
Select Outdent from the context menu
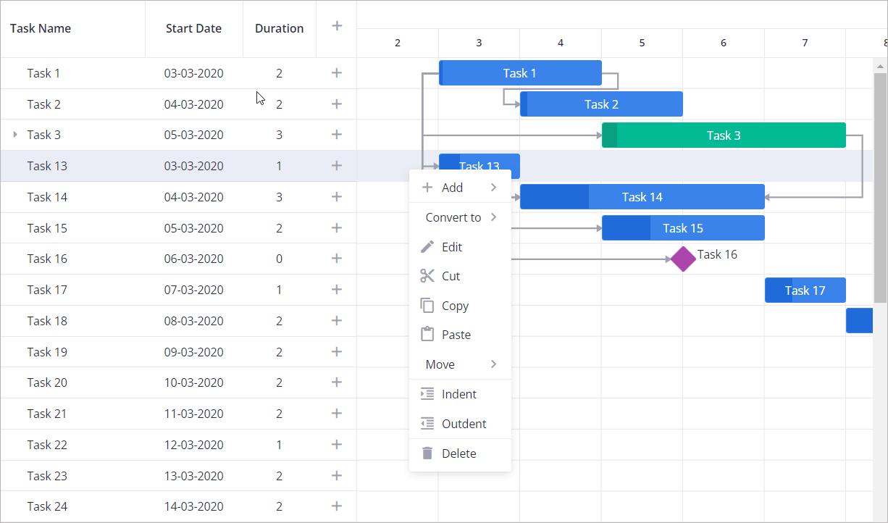(x=463, y=423)
